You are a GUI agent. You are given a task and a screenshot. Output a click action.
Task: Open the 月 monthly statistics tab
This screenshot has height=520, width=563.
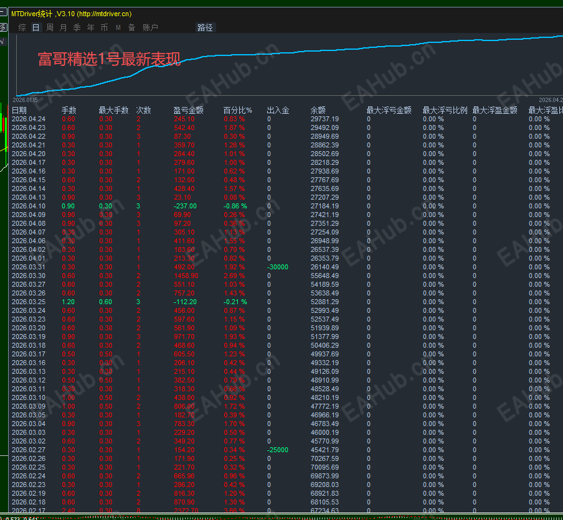point(63,27)
